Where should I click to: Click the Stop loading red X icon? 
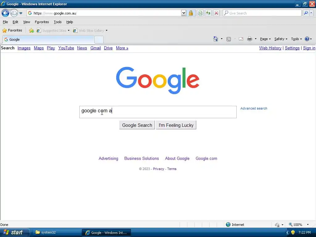[x=216, y=13]
